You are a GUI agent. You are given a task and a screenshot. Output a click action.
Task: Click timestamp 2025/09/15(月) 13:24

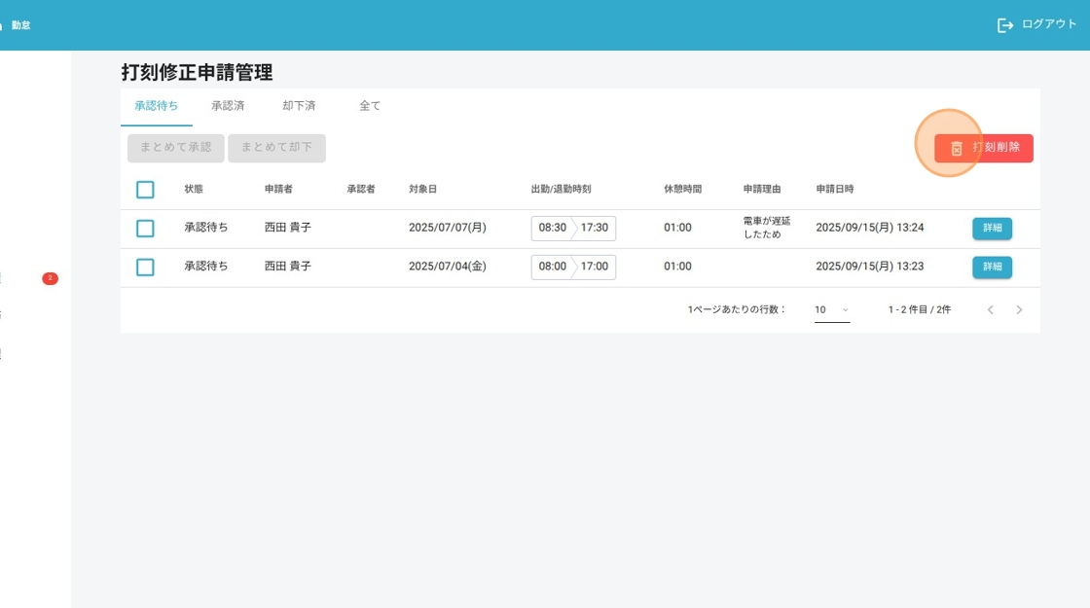(870, 228)
